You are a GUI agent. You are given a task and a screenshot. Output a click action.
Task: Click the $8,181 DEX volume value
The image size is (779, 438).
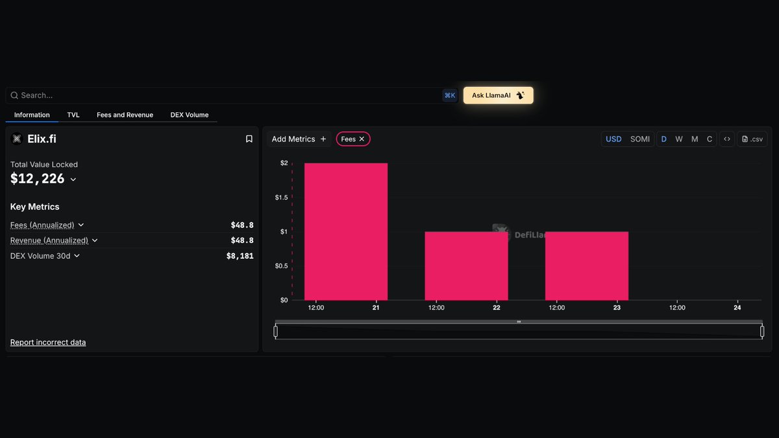[x=240, y=256]
